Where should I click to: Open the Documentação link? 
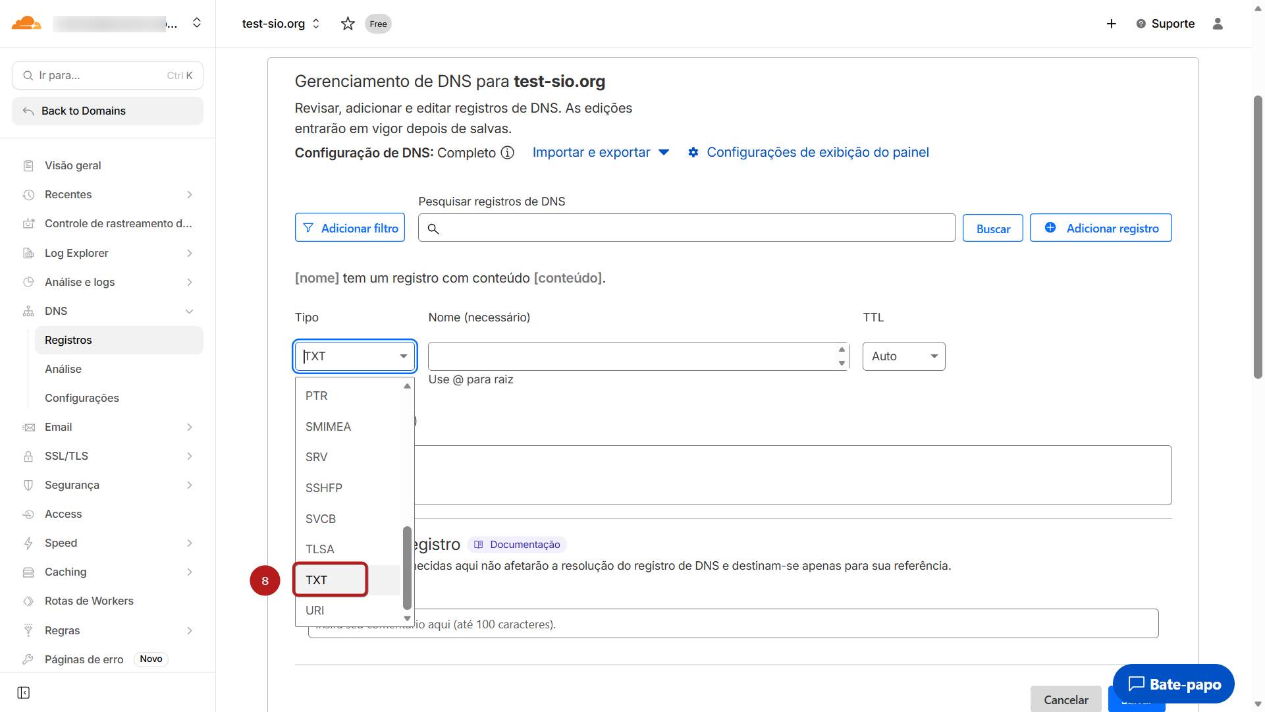[x=518, y=545]
